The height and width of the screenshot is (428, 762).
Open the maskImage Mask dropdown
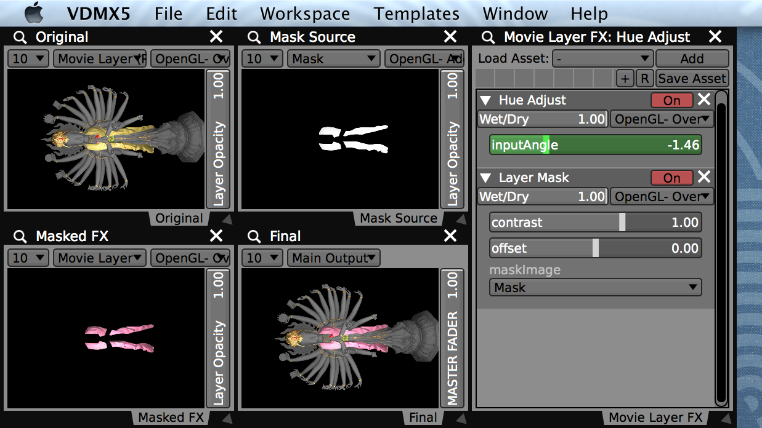(596, 287)
